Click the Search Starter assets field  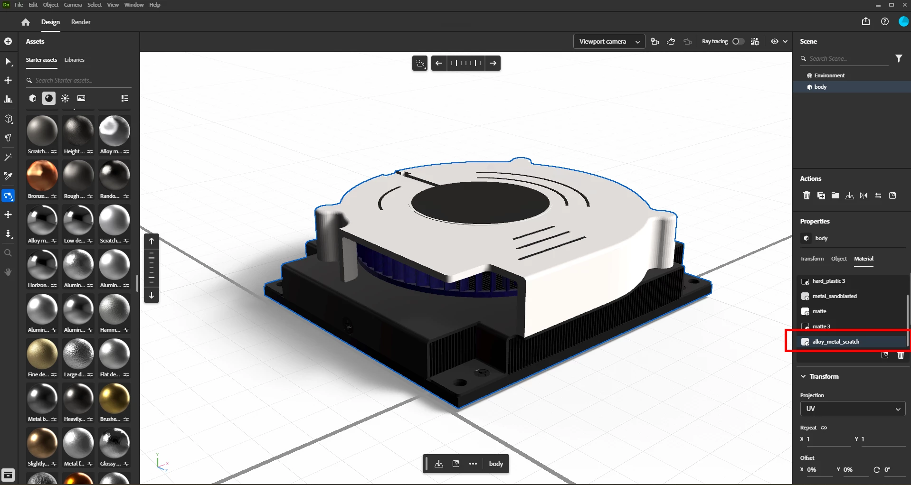click(78, 80)
